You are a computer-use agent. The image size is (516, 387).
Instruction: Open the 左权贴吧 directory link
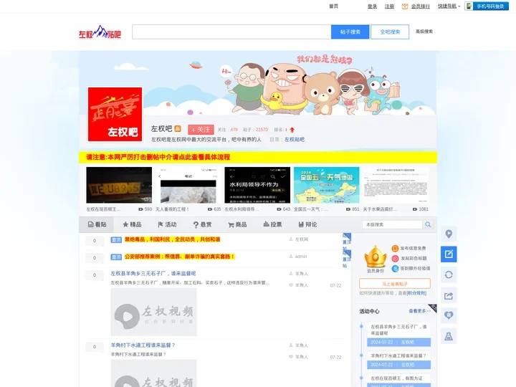(295, 140)
